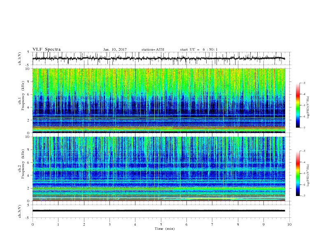Click the ch.1 colorbar "log(PSD)(V²/Hz)" label
This screenshot has height=252, width=326.
coord(308,107)
